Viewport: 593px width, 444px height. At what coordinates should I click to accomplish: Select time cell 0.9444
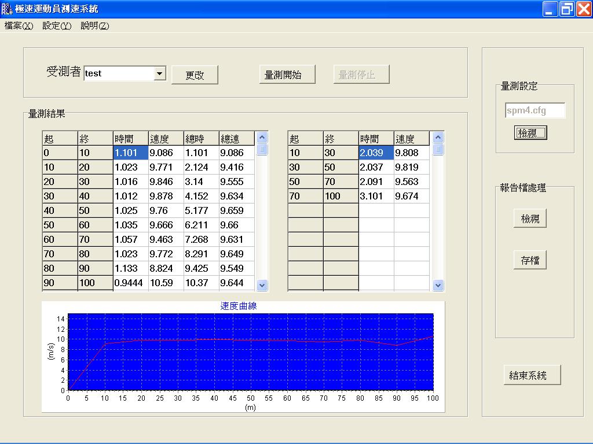pos(130,283)
